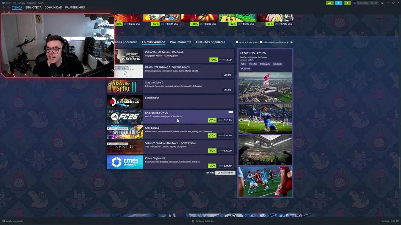This screenshot has width=401, height=225.
Task: Open the player celebrating in blue screenshot
Action: point(265,119)
